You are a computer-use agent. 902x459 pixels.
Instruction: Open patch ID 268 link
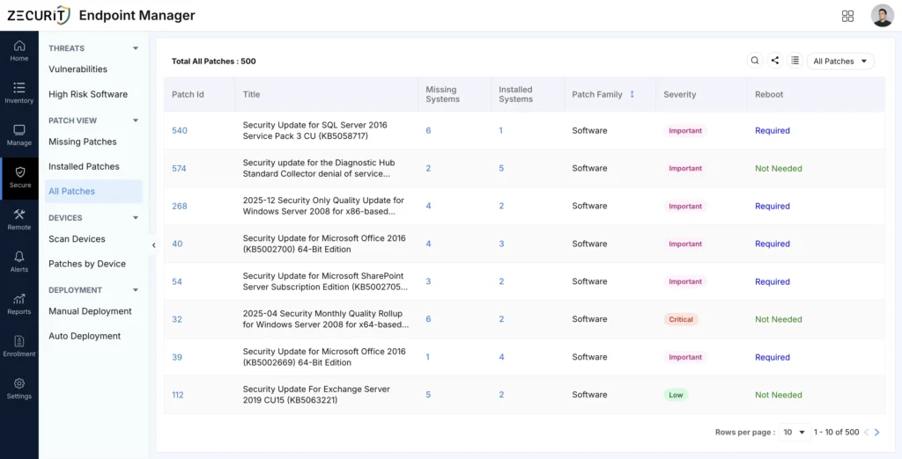pos(180,206)
